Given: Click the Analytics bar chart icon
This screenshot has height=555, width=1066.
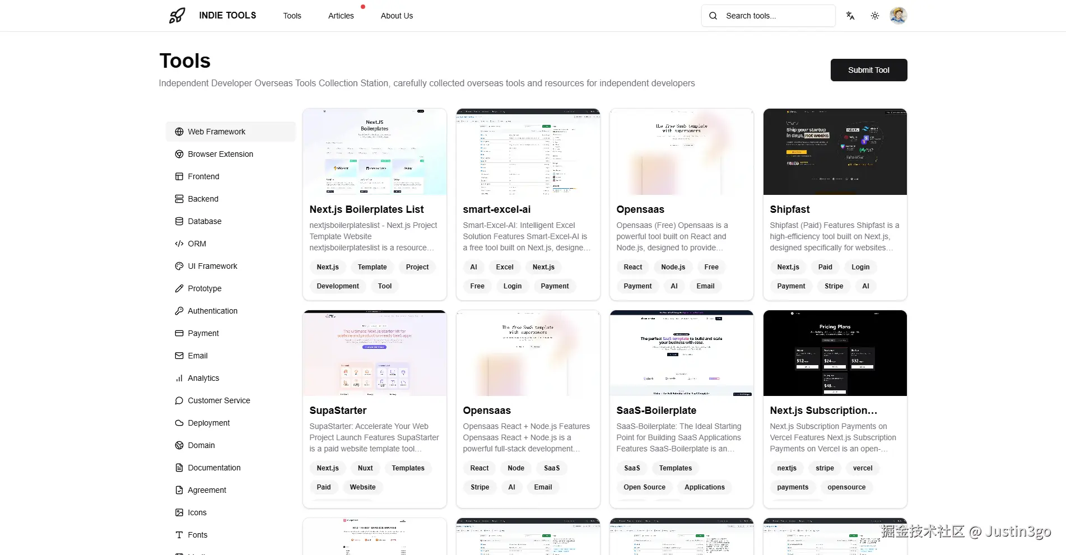Looking at the screenshot, I should [179, 378].
